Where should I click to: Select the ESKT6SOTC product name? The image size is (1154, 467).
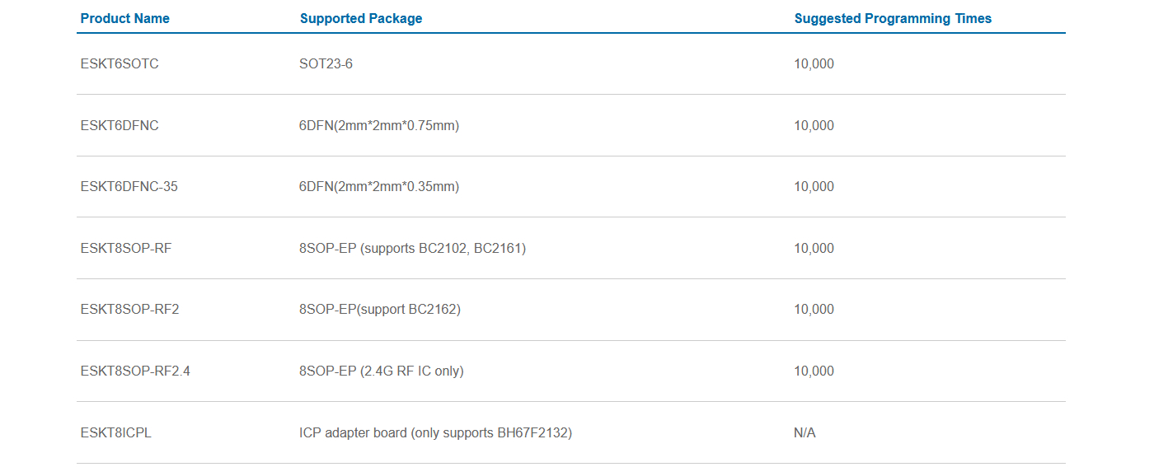tap(120, 63)
